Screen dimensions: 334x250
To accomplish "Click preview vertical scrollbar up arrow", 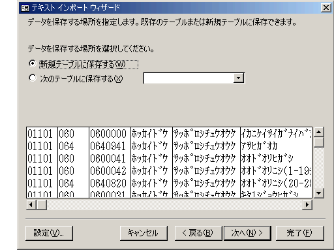I will (319, 132).
